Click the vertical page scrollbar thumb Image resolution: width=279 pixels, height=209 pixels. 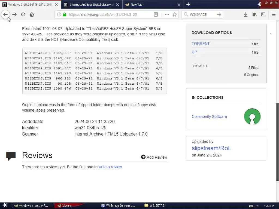pos(277,142)
